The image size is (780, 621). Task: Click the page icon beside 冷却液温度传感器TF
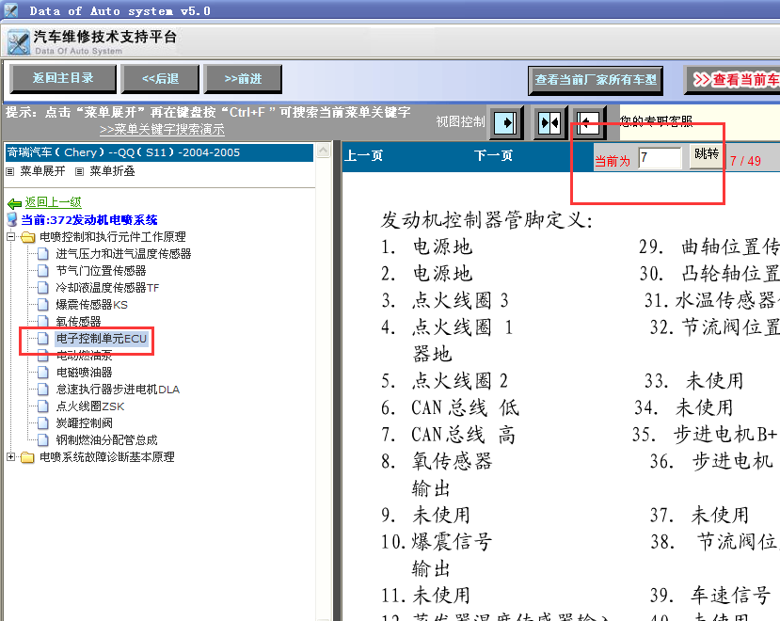[x=43, y=288]
